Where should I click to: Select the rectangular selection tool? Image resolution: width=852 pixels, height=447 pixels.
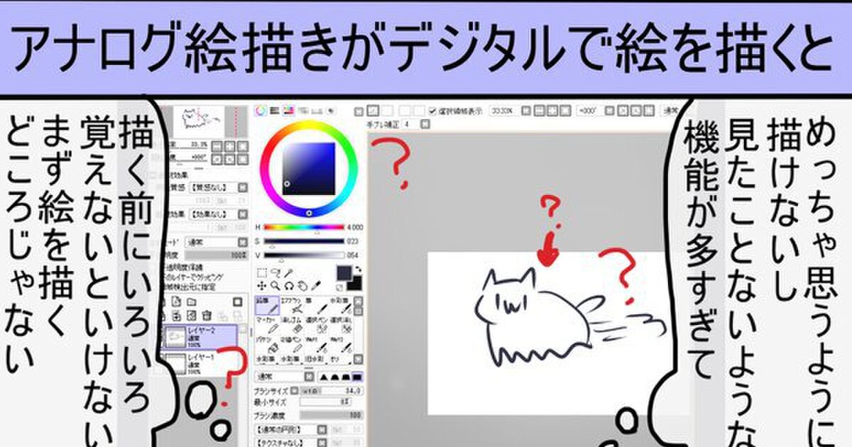[262, 272]
